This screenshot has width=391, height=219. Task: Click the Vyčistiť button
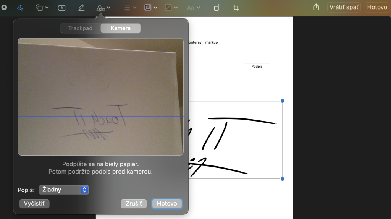(x=34, y=203)
